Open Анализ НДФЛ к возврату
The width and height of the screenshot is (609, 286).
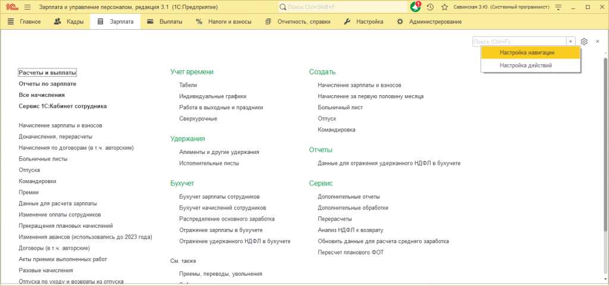pyautogui.click(x=351, y=230)
